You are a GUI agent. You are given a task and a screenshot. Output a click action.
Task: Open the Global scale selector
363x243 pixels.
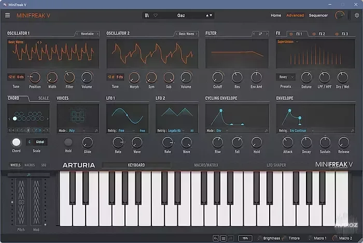point(40,142)
